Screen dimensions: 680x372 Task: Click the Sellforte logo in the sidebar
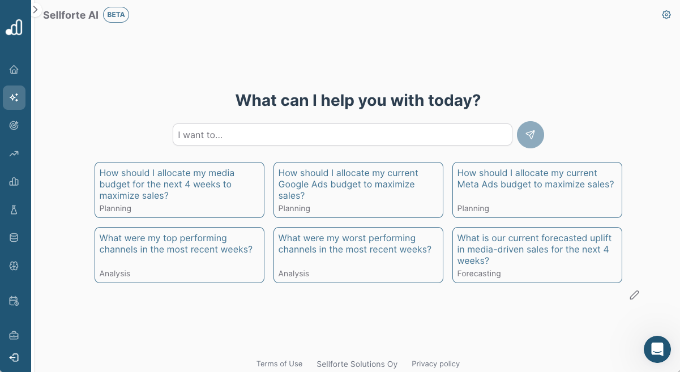point(14,27)
